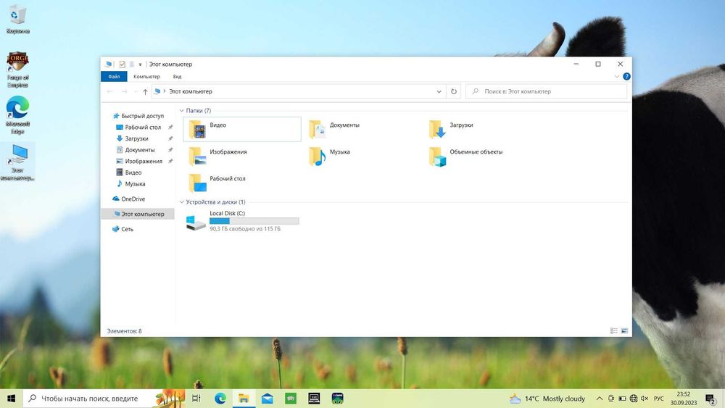Refresh the Этот компьютер view
The image size is (725, 408).
[454, 91]
